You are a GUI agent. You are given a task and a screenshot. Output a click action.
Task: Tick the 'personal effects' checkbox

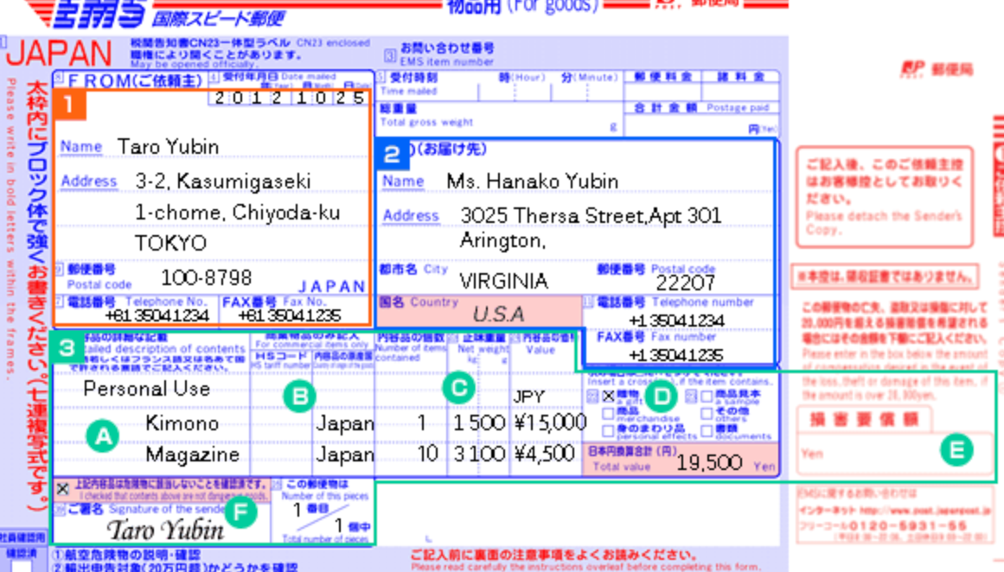[608, 431]
